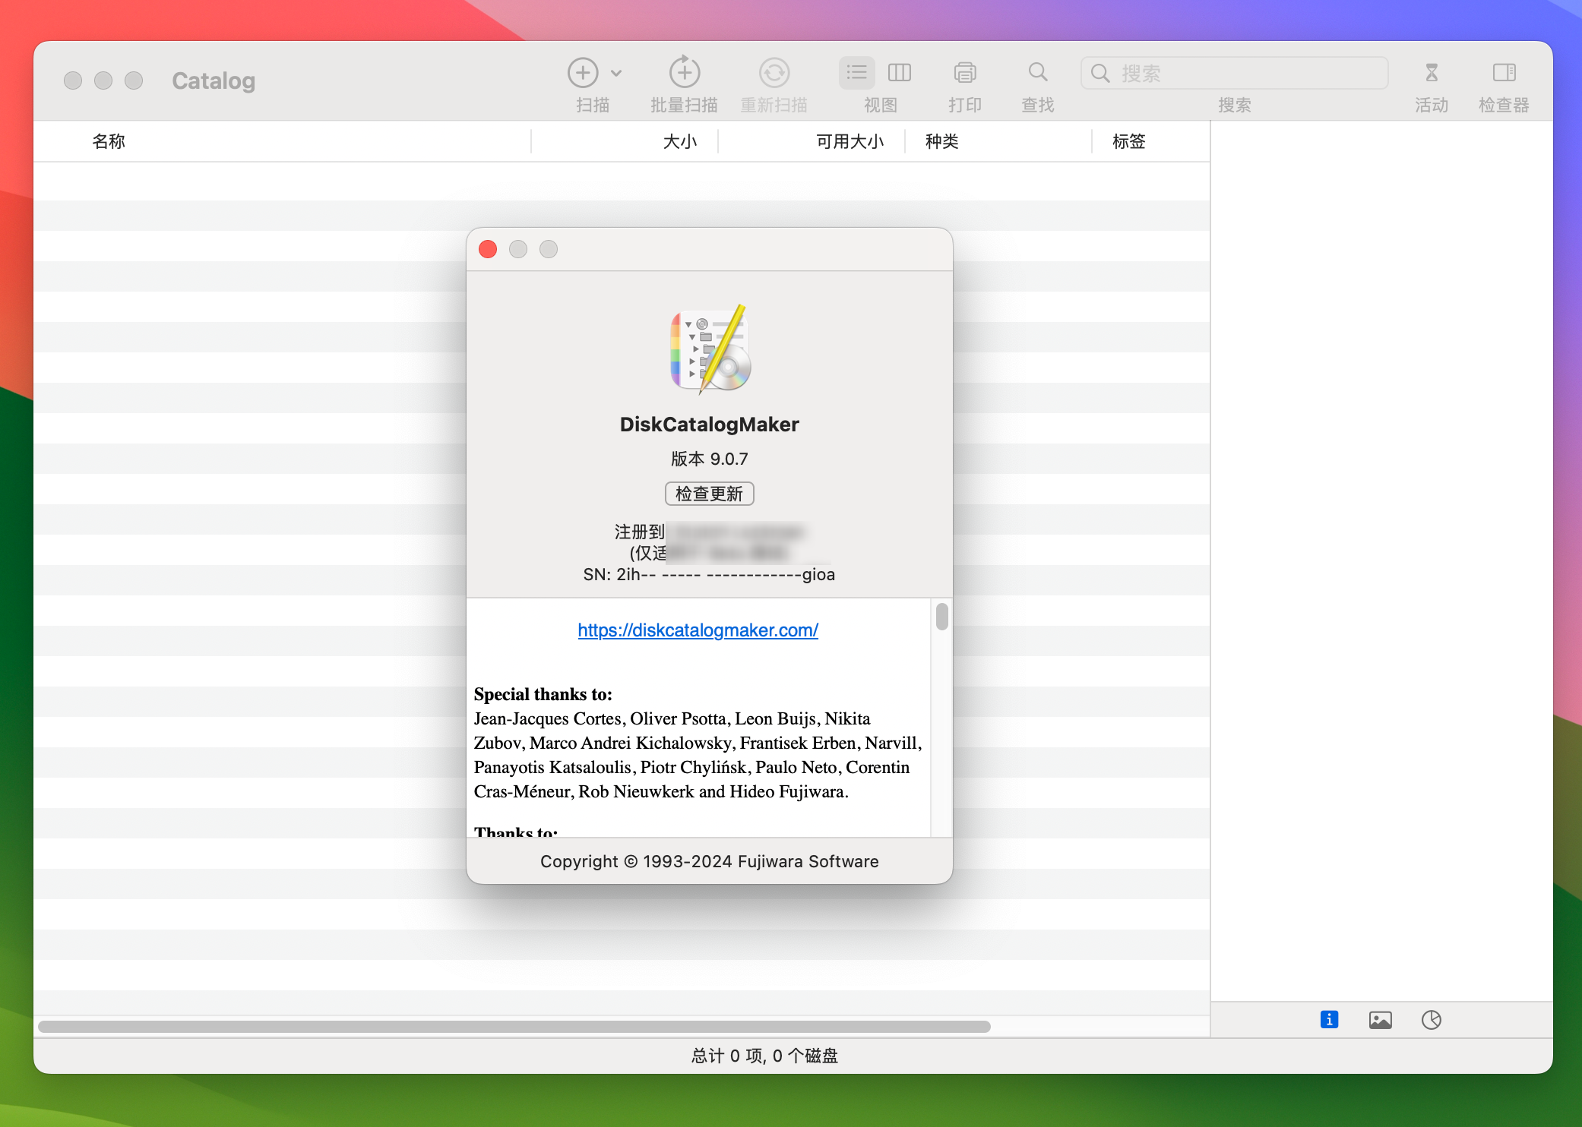
Task: Click the Rescan (重新扫描) icon
Action: [x=774, y=73]
